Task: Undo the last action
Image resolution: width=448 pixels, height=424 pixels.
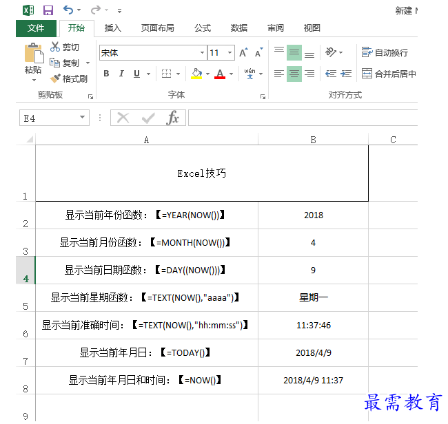Action: click(x=68, y=10)
